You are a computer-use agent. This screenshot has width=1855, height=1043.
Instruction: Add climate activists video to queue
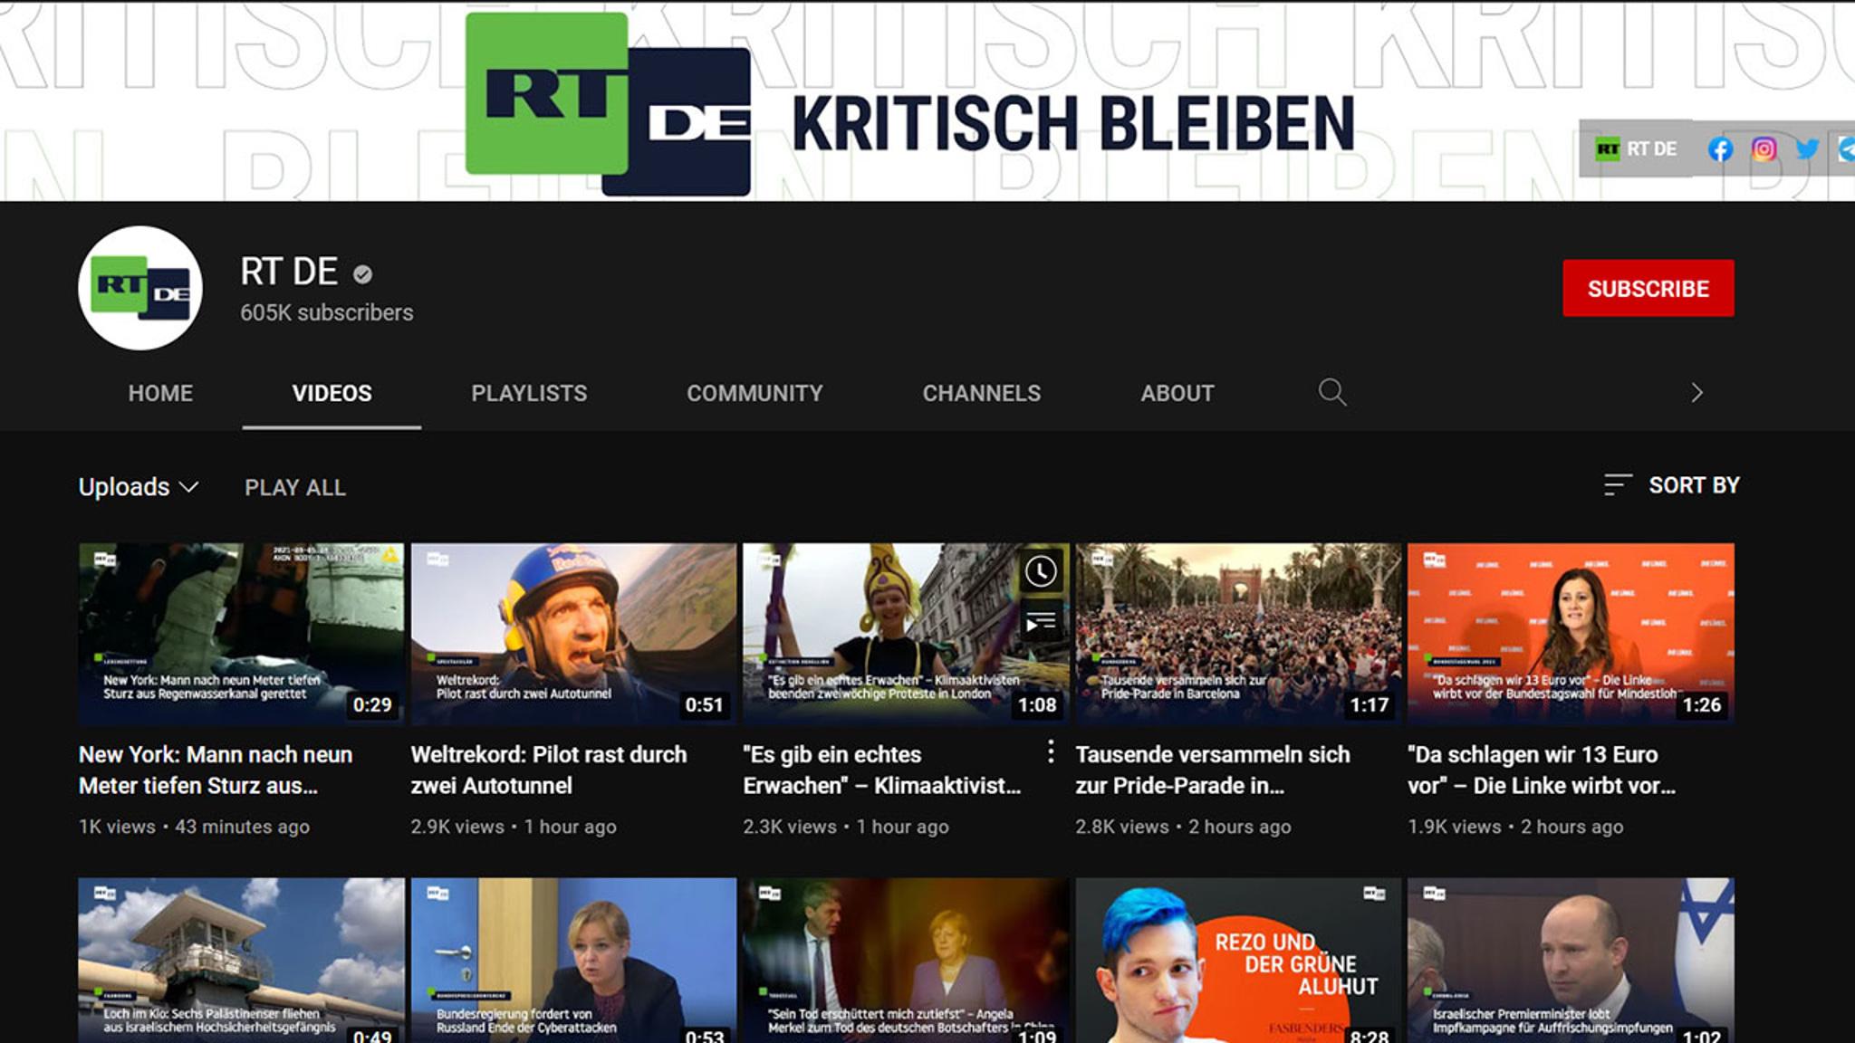[x=1041, y=622]
